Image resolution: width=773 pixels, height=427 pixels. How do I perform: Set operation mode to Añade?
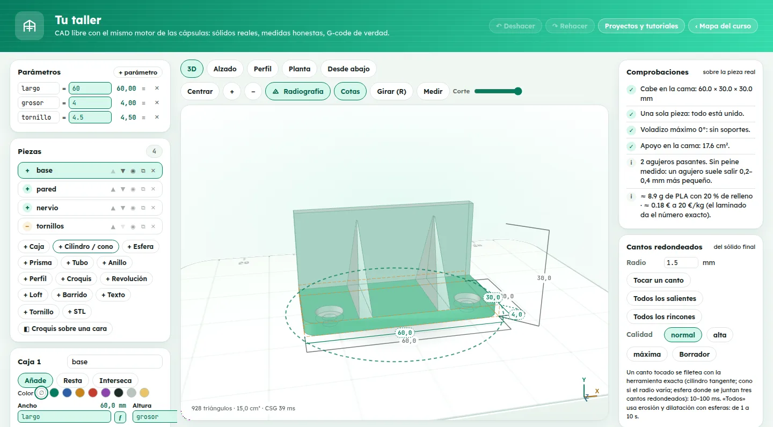point(35,380)
